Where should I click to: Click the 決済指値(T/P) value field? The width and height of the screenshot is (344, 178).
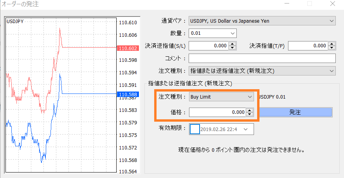308,46
